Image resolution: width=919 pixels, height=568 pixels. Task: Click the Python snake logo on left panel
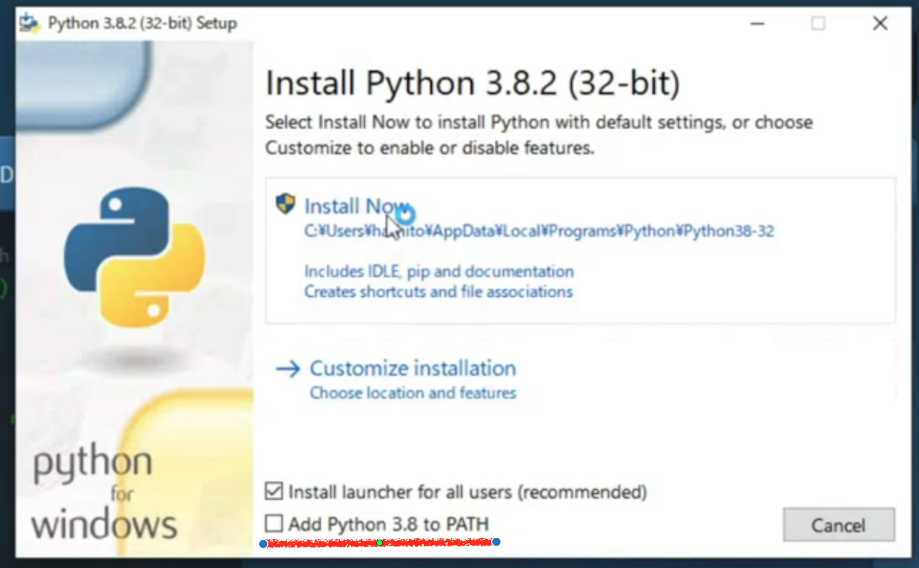[x=135, y=257]
